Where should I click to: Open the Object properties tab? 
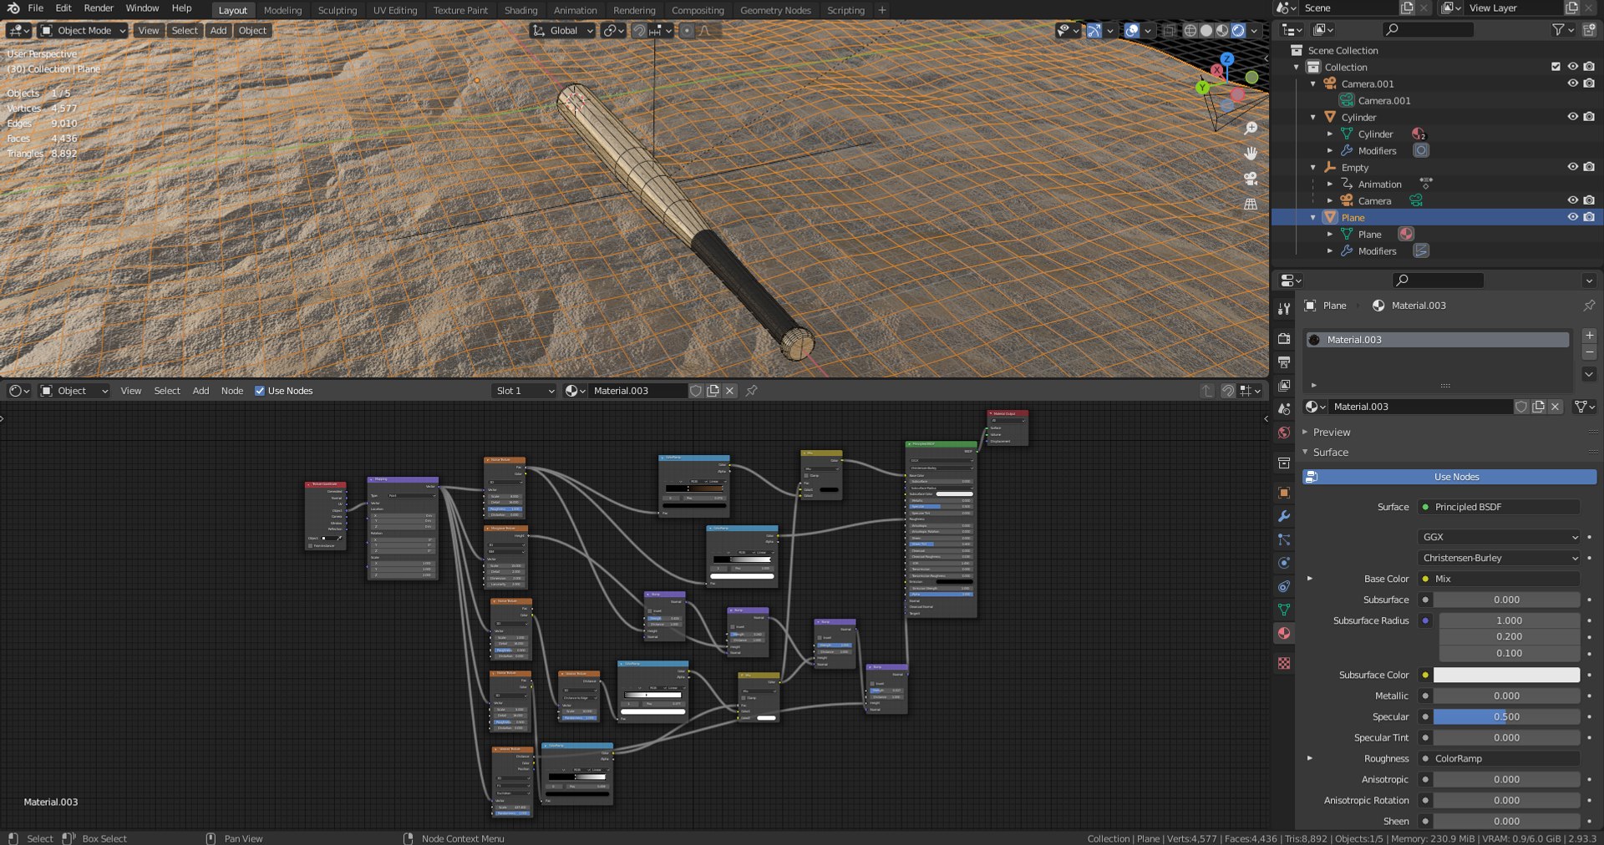(1284, 493)
